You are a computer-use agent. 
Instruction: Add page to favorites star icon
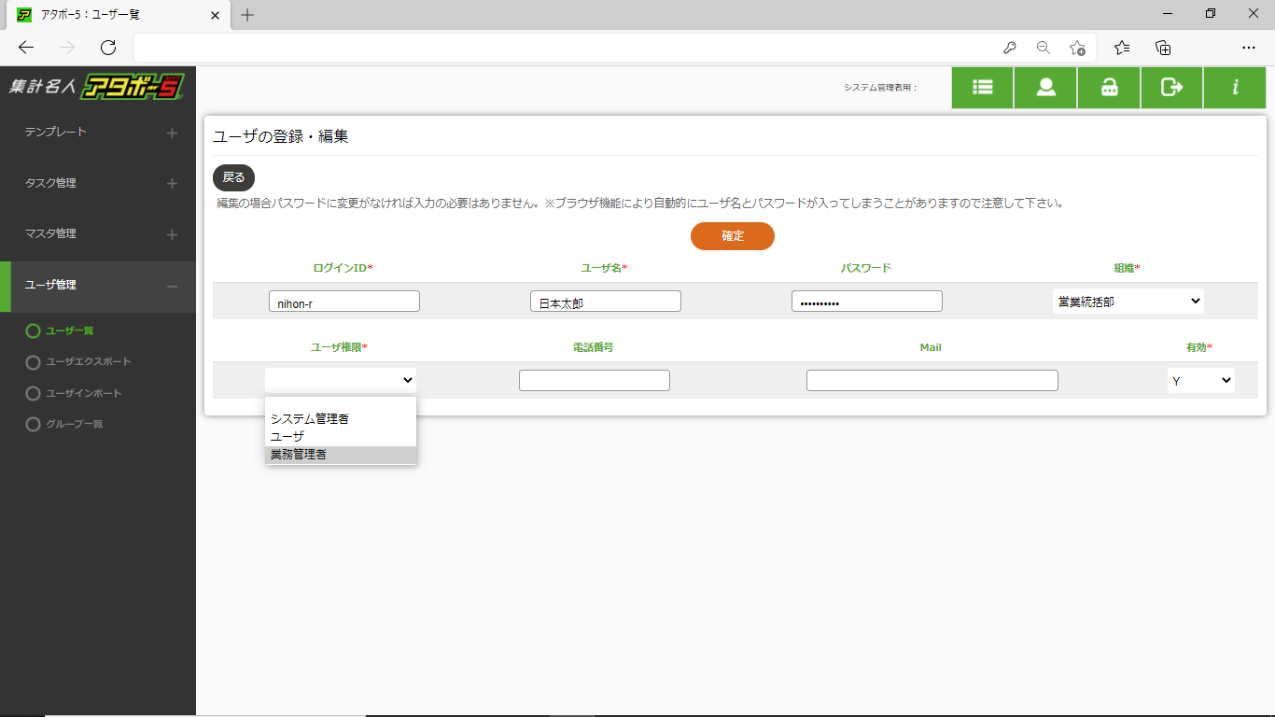pyautogui.click(x=1077, y=48)
